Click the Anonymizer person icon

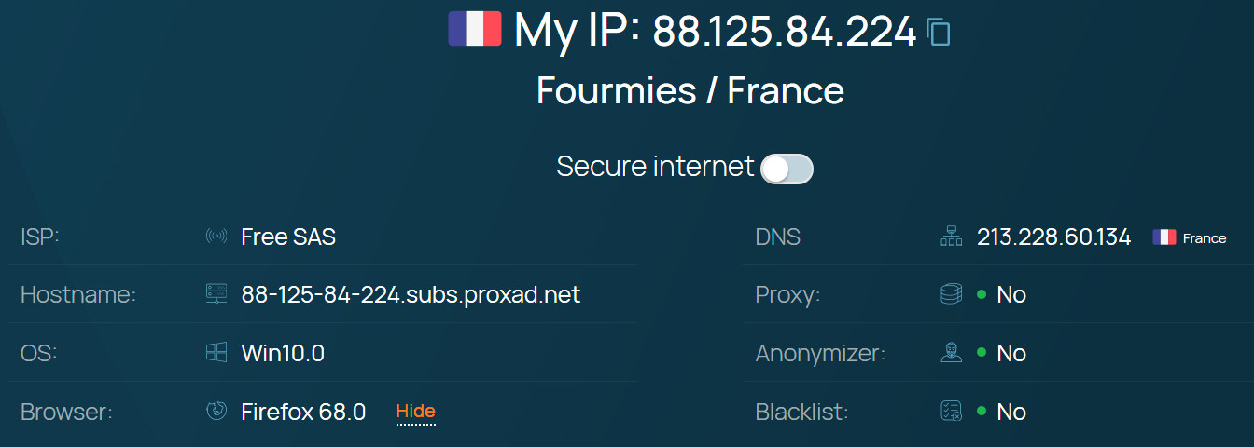(x=951, y=353)
